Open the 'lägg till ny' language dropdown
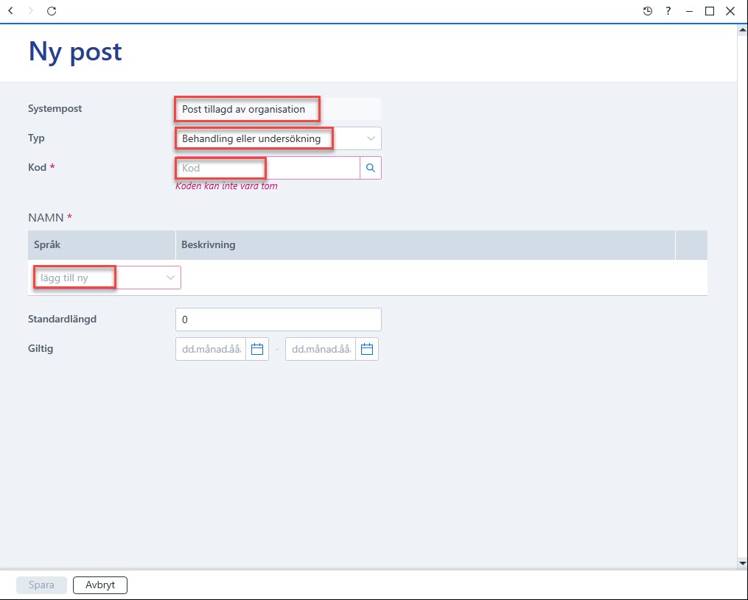This screenshot has width=748, height=600. click(107, 278)
